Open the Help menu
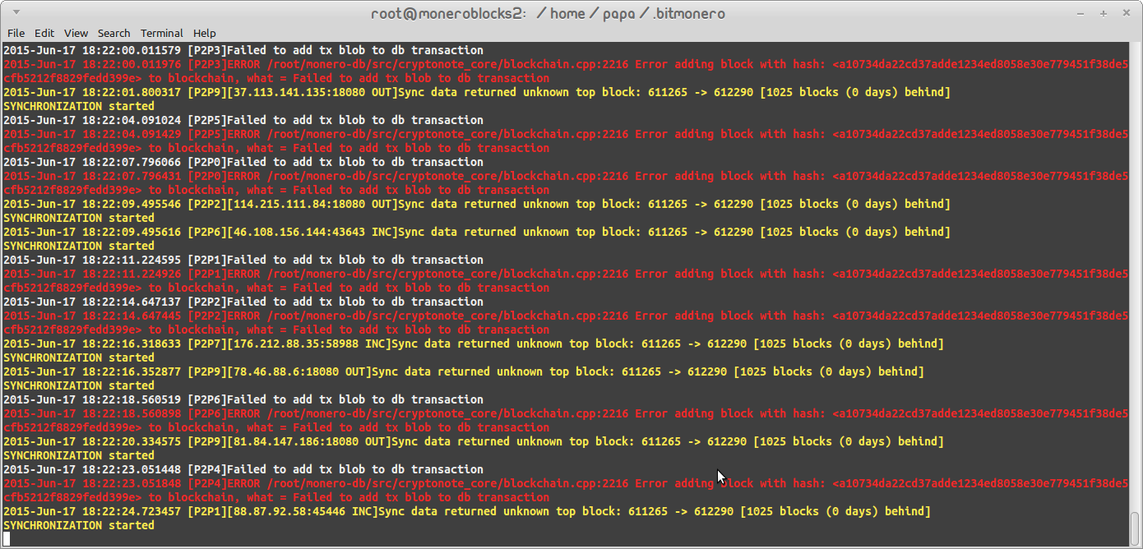This screenshot has width=1143, height=549. point(204,33)
